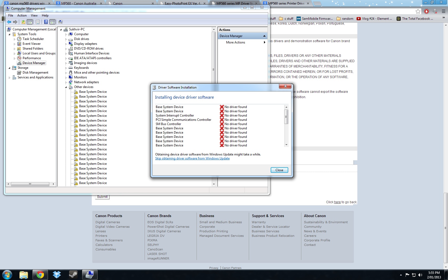Open the Printers link in Canon Products

(x=101, y=236)
